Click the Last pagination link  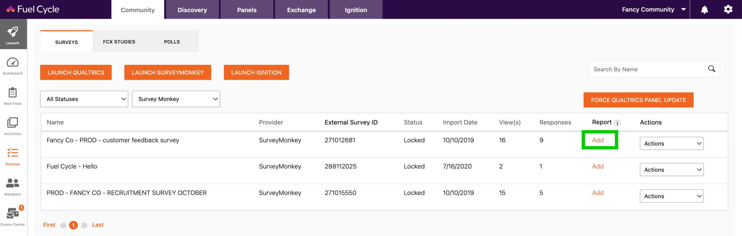coord(98,225)
